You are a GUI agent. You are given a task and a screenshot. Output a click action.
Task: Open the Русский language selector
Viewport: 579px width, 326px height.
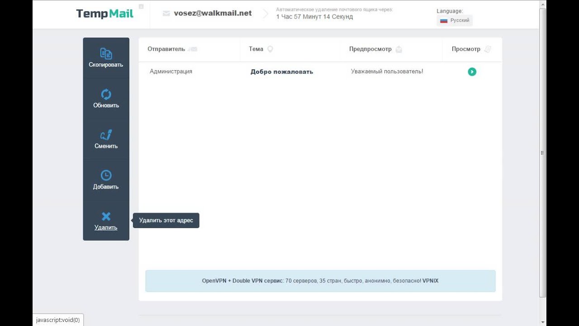(x=455, y=20)
